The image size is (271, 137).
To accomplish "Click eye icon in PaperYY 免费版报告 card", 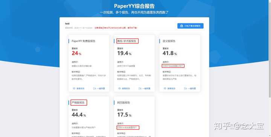I will point(74,88).
